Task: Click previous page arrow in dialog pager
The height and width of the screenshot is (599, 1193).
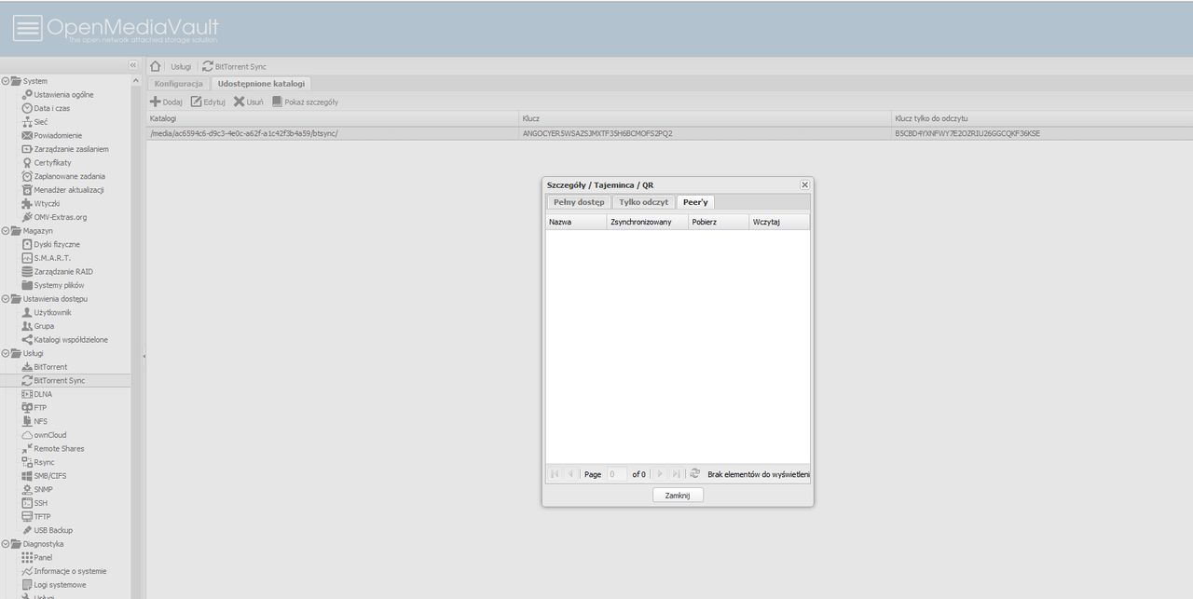Action: [x=570, y=474]
